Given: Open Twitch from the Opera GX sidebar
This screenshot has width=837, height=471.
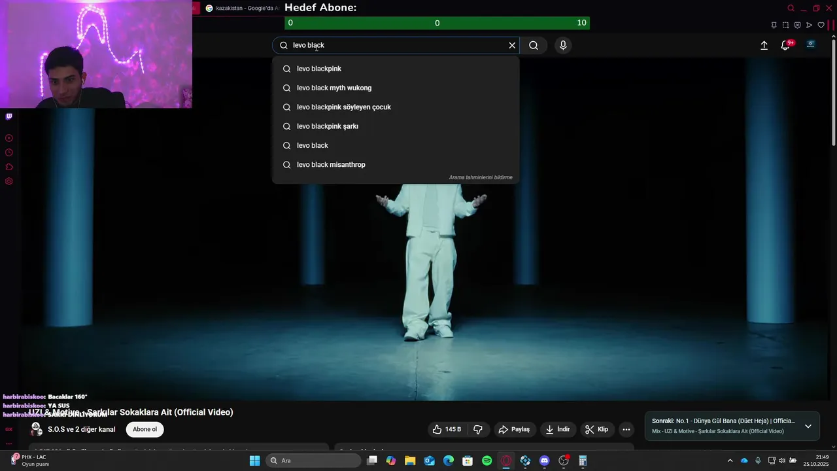Looking at the screenshot, I should (9, 116).
